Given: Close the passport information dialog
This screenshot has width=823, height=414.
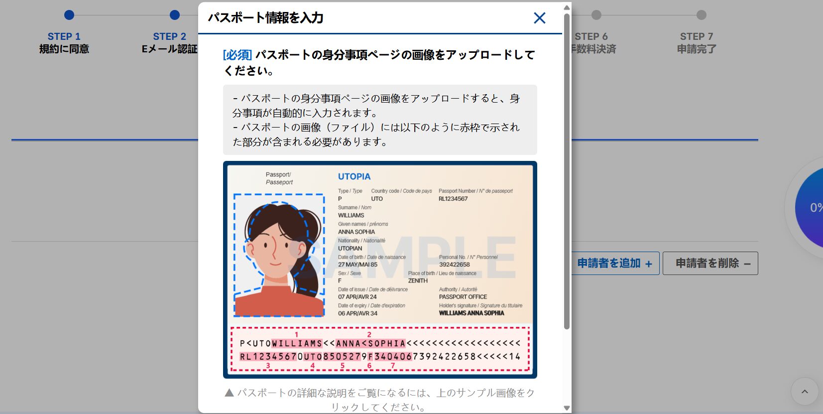Looking at the screenshot, I should [x=539, y=18].
